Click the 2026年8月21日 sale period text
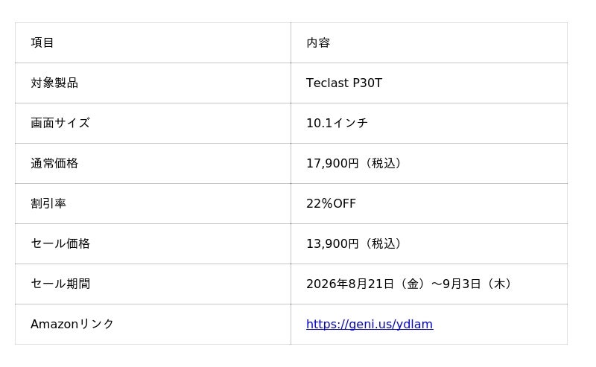This screenshot has width=596, height=367. 350,284
